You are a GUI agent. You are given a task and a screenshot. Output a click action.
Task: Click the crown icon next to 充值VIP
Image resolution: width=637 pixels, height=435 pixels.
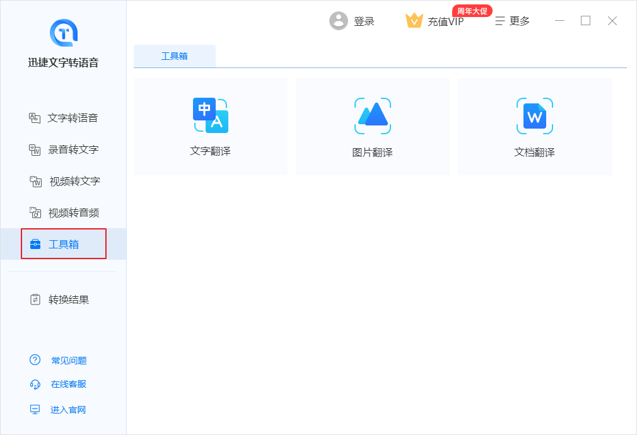[414, 20]
